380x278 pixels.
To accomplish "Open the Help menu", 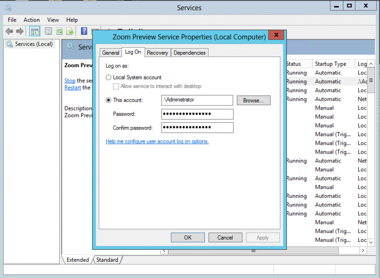I will pos(72,20).
